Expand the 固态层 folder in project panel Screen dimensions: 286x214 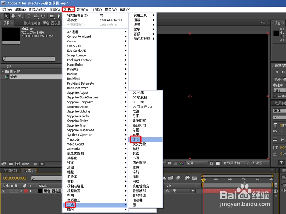coord(3,72)
